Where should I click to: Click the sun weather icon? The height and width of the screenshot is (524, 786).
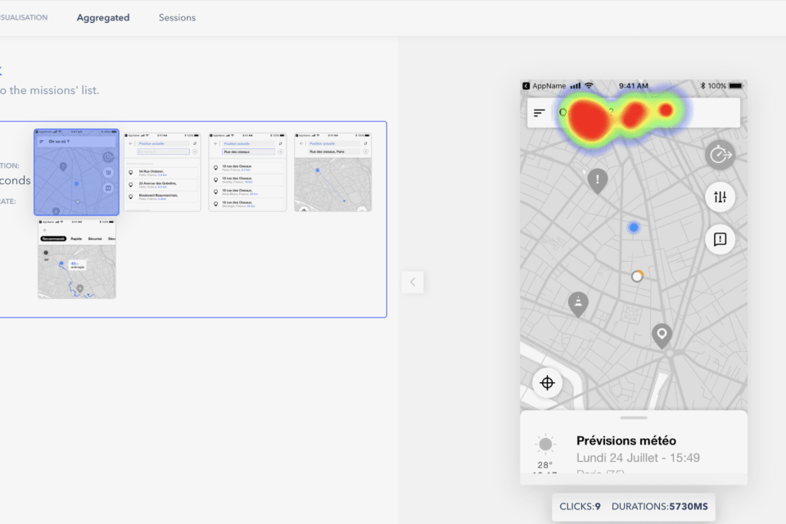tap(544, 445)
